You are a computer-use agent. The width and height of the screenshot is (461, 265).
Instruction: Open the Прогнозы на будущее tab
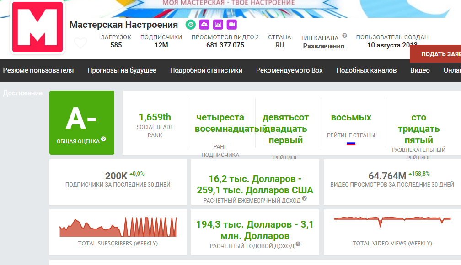[x=122, y=70]
